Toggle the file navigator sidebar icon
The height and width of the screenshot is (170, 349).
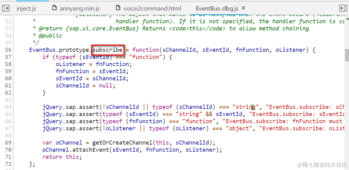pos(6,8)
